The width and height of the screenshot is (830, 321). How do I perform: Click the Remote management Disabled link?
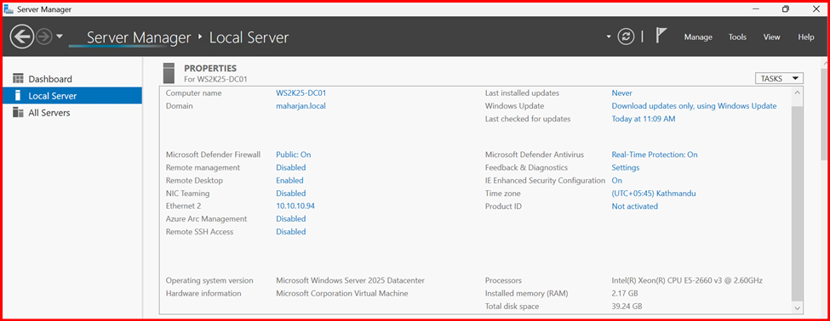(290, 167)
